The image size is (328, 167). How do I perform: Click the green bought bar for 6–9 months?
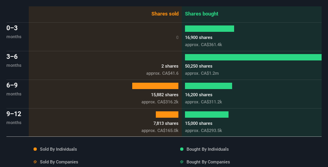(x=208, y=86)
